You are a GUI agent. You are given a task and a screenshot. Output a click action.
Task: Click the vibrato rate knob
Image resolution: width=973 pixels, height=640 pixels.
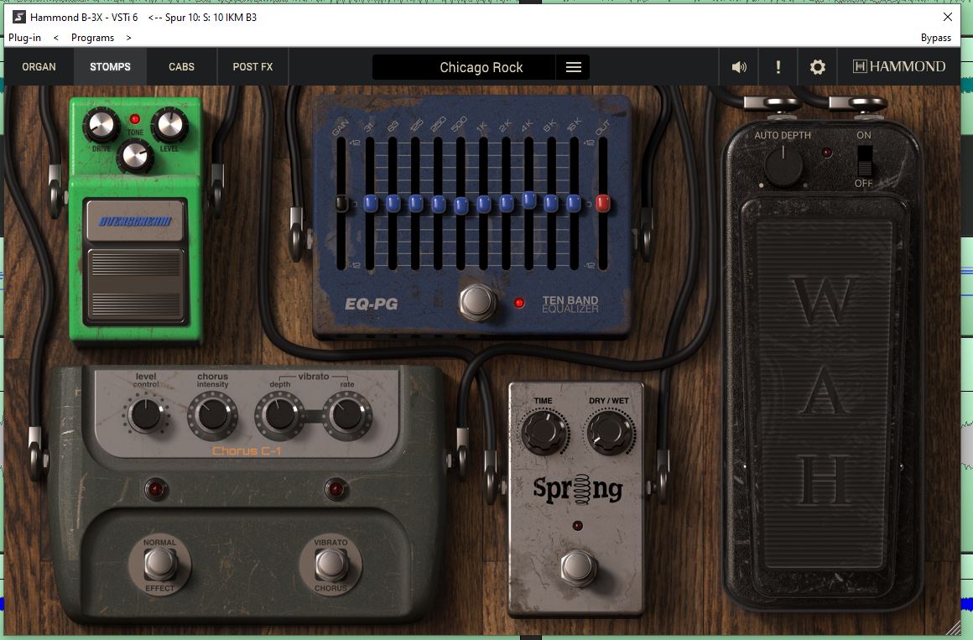point(347,416)
